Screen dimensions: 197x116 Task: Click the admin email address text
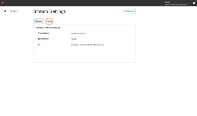pos(176,4)
